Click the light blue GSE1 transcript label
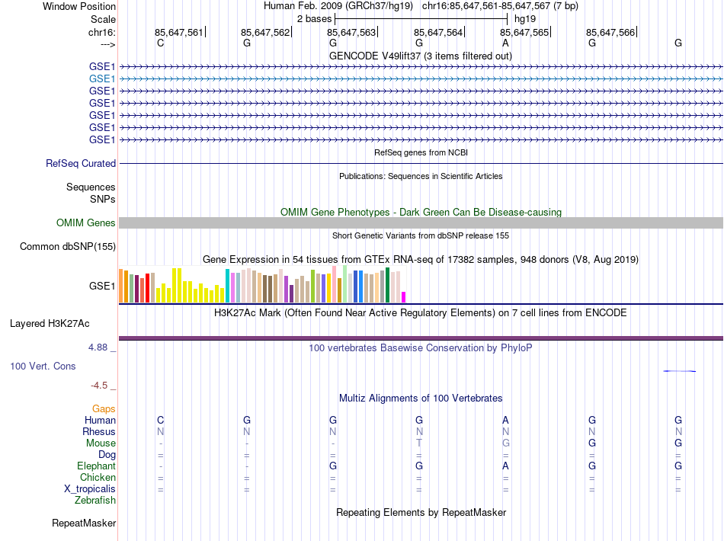Screen dimensions: 724x541 102,79
